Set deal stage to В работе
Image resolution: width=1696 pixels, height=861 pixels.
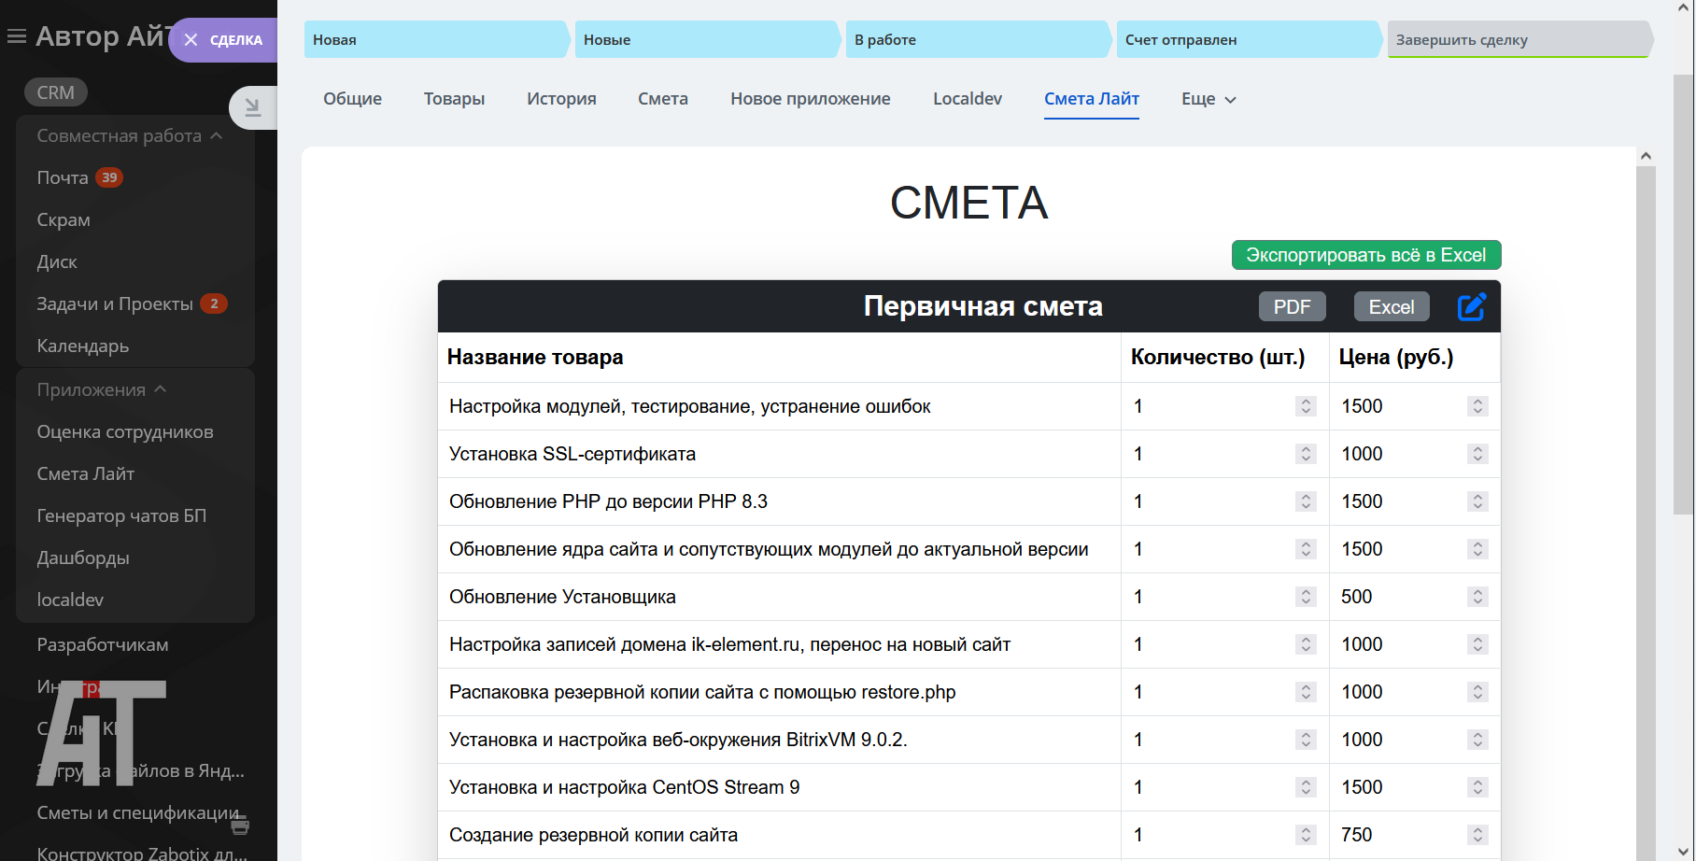pos(978,39)
